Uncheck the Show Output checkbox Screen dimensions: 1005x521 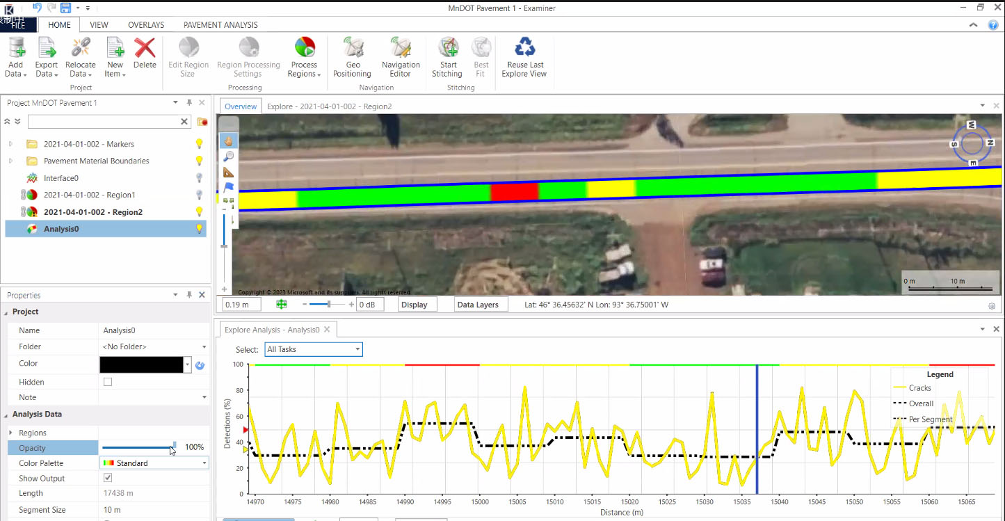pos(108,479)
